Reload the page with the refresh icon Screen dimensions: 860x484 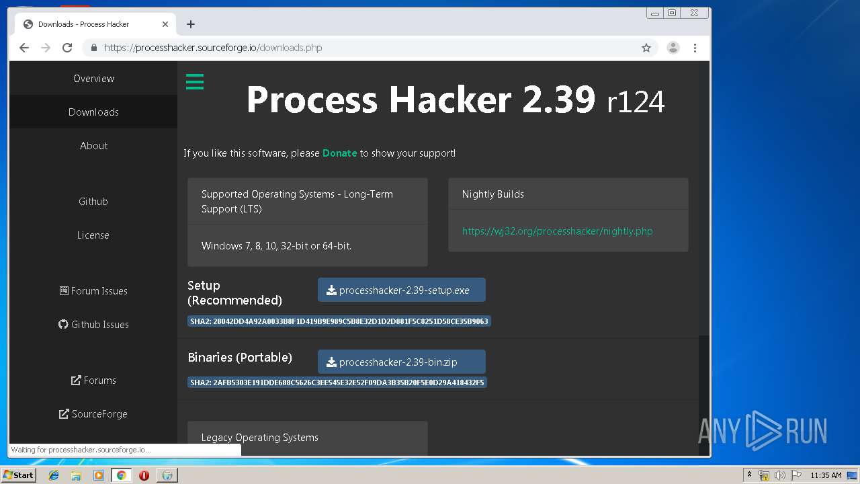click(x=67, y=48)
